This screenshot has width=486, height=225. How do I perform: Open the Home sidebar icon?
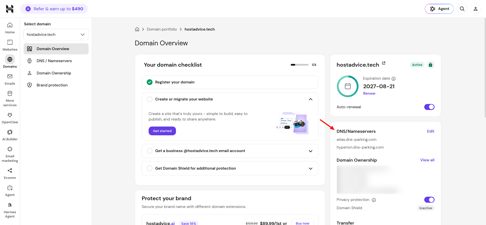point(10,25)
